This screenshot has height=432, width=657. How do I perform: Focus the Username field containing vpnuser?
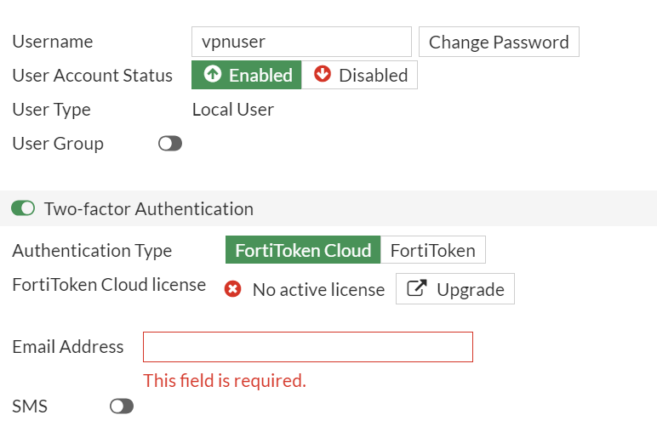(301, 42)
